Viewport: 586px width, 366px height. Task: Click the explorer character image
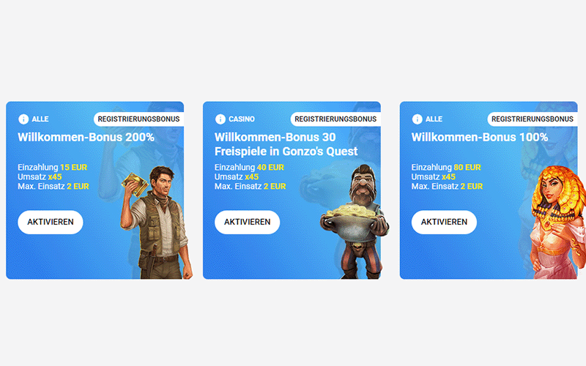(157, 223)
